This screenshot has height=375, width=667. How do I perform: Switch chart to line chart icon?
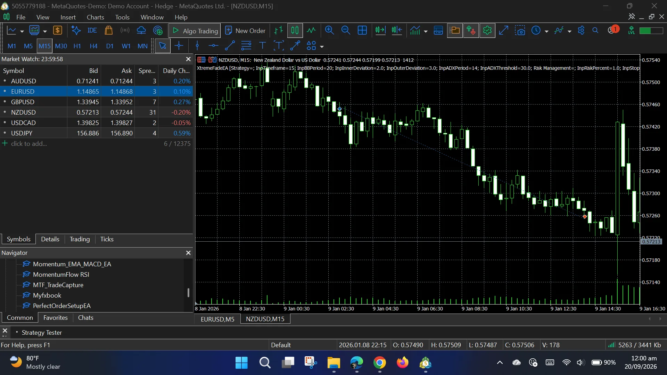point(311,31)
